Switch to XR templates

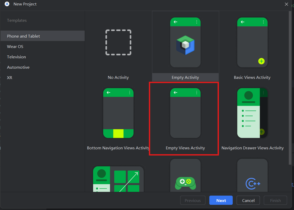pos(42,78)
